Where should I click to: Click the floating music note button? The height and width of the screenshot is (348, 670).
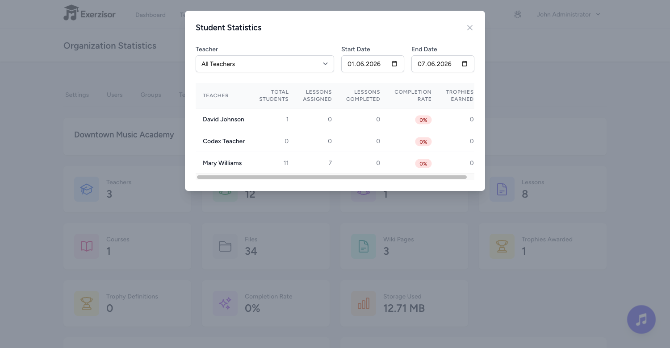point(641,319)
